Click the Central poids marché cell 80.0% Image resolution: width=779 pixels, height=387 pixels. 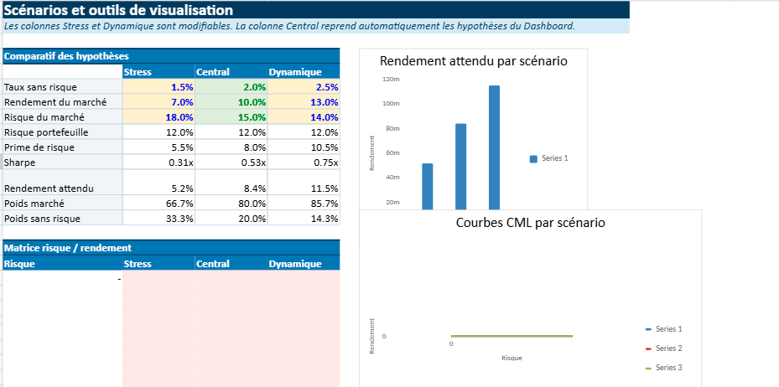pos(231,204)
